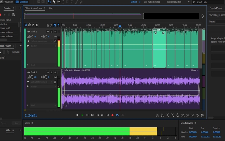Choose the Default workspace
Viewport: 225px width, 141px height.
click(134, 2)
